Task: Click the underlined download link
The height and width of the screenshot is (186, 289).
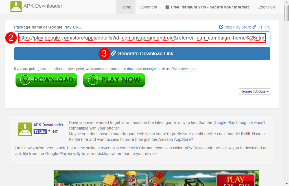Action: click(x=189, y=69)
